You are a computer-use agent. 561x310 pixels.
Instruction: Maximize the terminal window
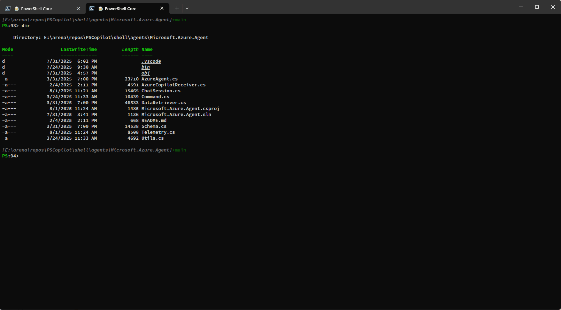tap(537, 7)
